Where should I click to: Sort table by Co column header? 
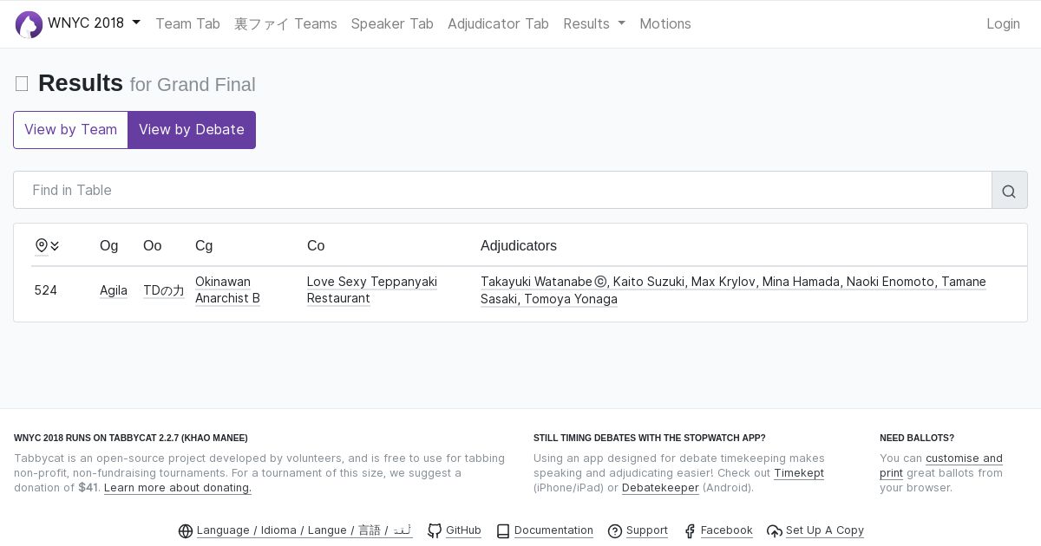[316, 246]
